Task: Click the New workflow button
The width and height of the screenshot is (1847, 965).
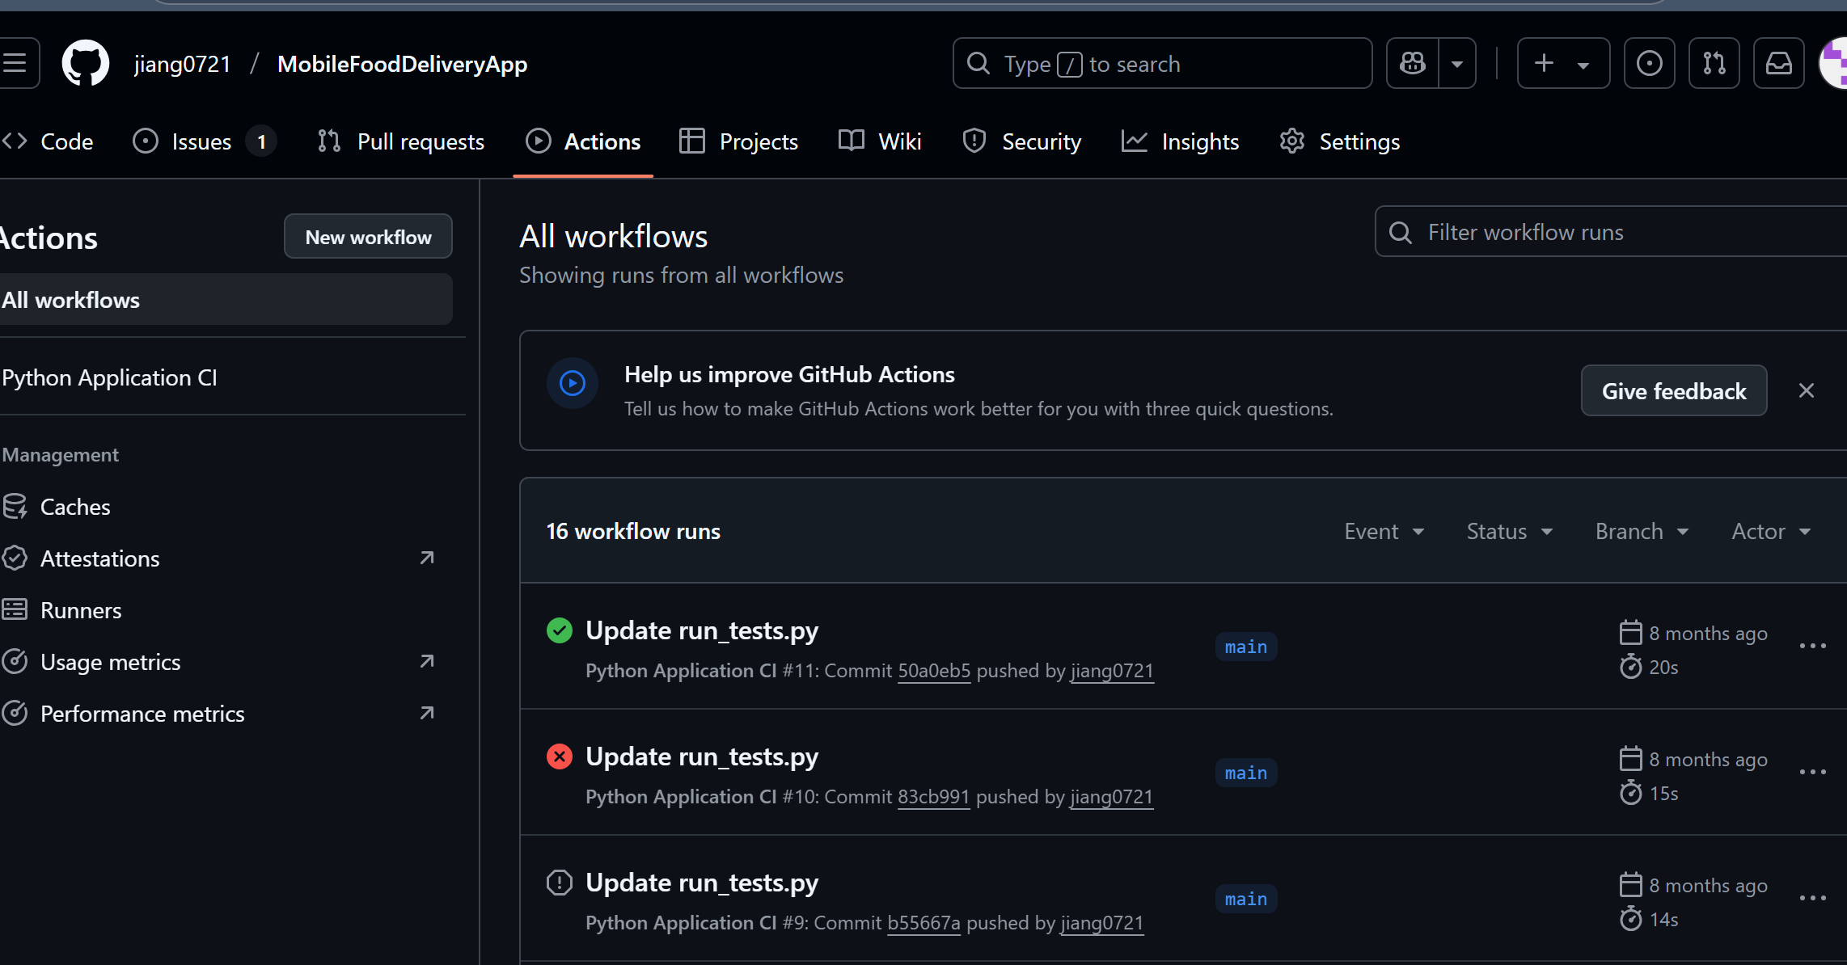Action: click(368, 237)
